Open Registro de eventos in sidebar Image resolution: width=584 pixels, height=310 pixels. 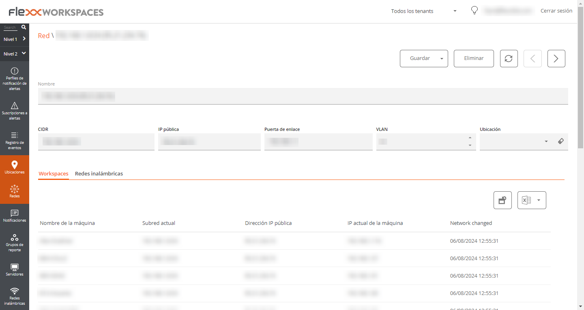(15, 141)
